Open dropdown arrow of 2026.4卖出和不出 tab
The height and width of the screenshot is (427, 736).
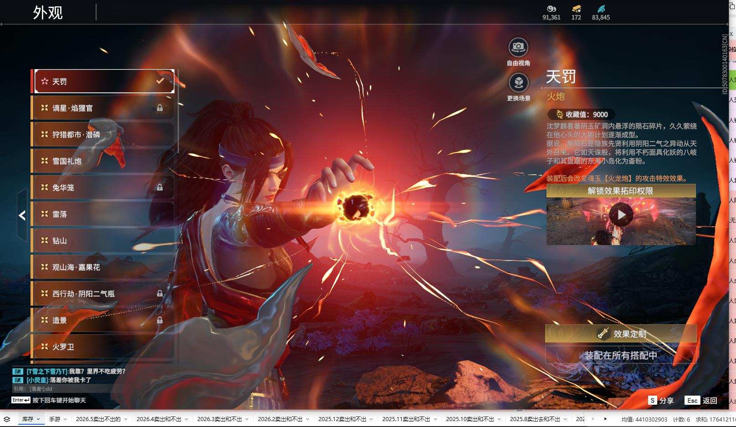pyautogui.click(x=186, y=419)
